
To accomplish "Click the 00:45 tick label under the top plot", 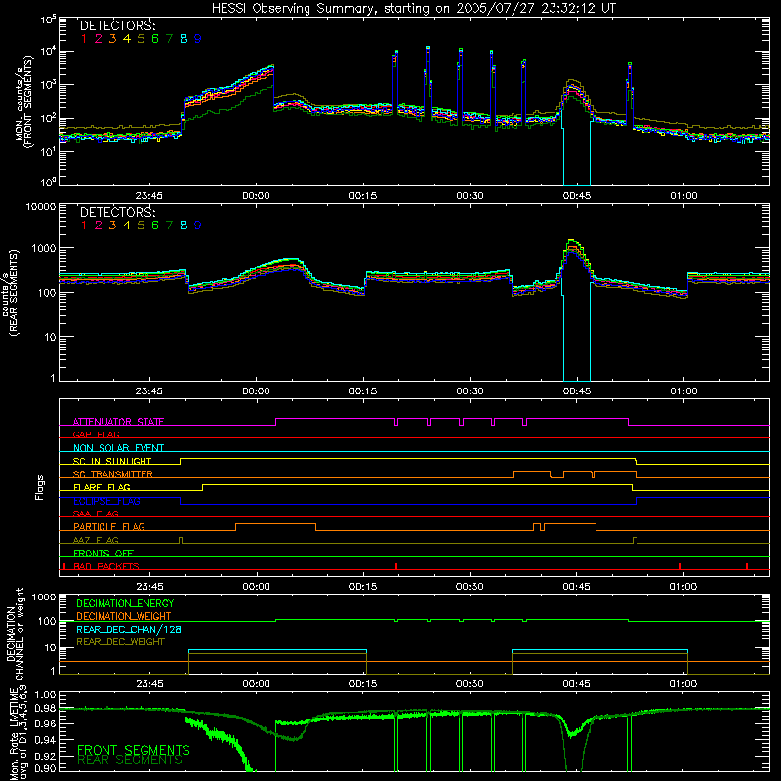I will [x=577, y=196].
